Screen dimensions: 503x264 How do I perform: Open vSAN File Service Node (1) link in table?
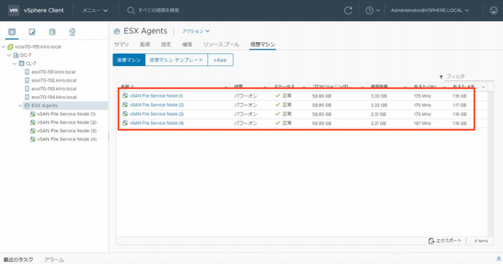(157, 96)
